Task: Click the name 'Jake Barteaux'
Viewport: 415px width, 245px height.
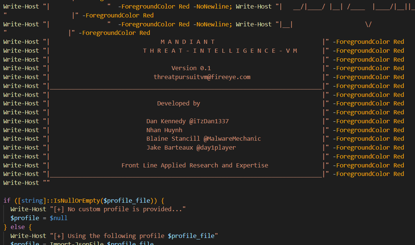Action: pyautogui.click(x=170, y=147)
